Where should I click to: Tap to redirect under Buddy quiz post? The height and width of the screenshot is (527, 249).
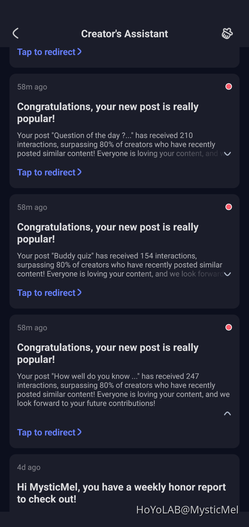(x=49, y=293)
